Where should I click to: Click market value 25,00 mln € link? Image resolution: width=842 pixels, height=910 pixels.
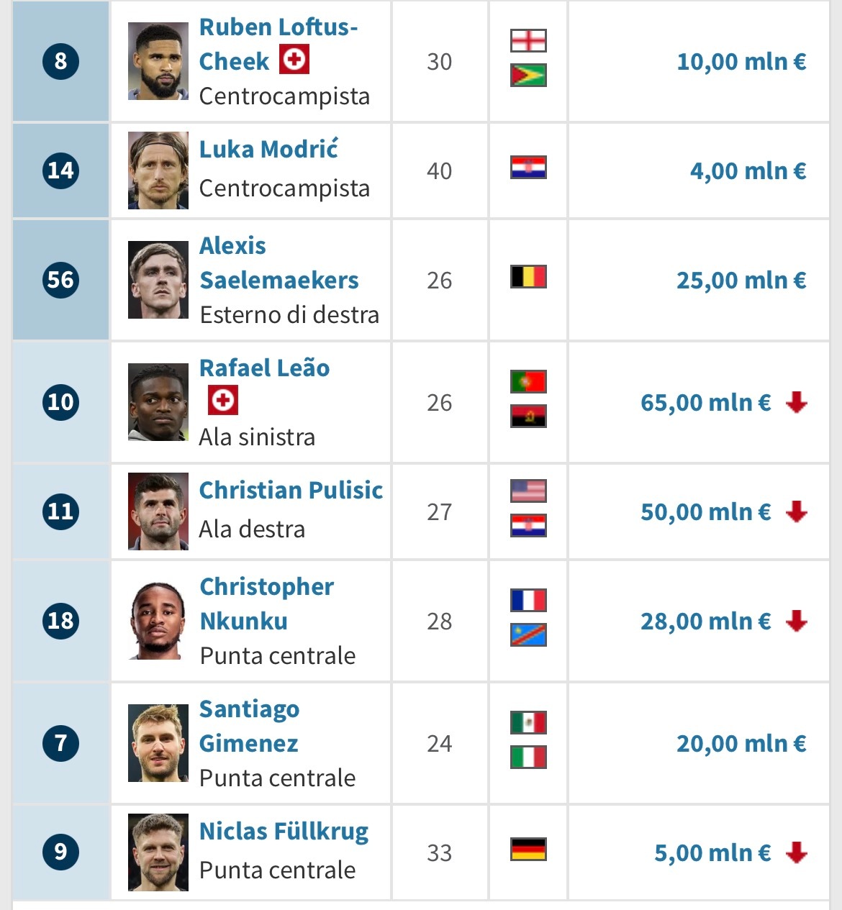[741, 280]
